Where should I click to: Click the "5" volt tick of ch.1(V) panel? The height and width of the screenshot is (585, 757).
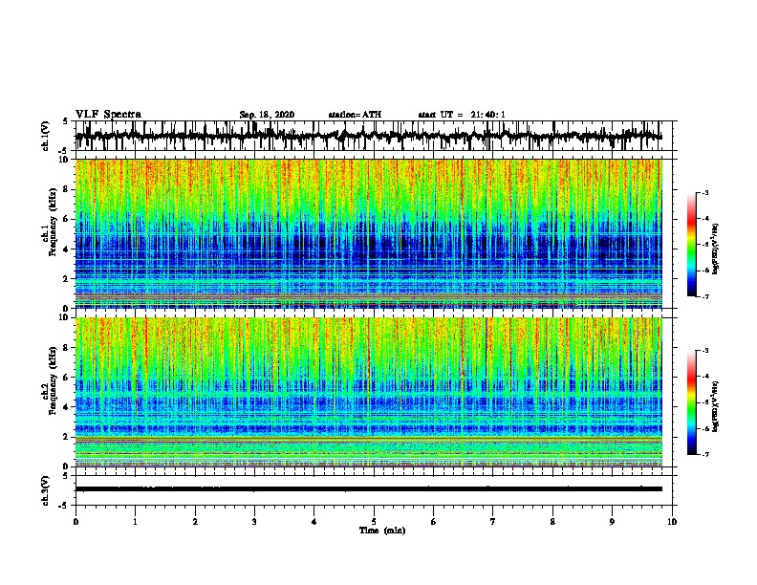point(66,121)
